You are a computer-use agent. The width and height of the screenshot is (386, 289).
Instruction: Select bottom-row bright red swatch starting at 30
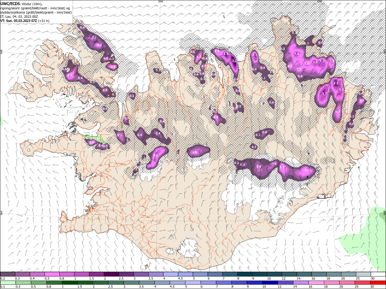coord(378,283)
